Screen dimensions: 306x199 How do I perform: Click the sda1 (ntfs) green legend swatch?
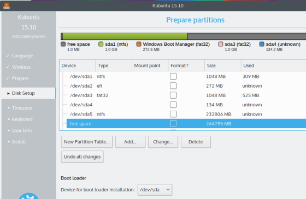click(x=101, y=44)
